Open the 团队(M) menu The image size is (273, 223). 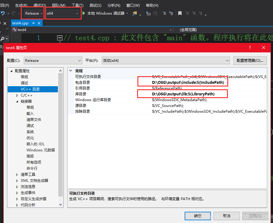pos(59,5)
